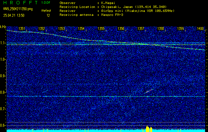208x132 pixels.
Task: Click the file name KN9_2504211350.png
Action: 18,9
